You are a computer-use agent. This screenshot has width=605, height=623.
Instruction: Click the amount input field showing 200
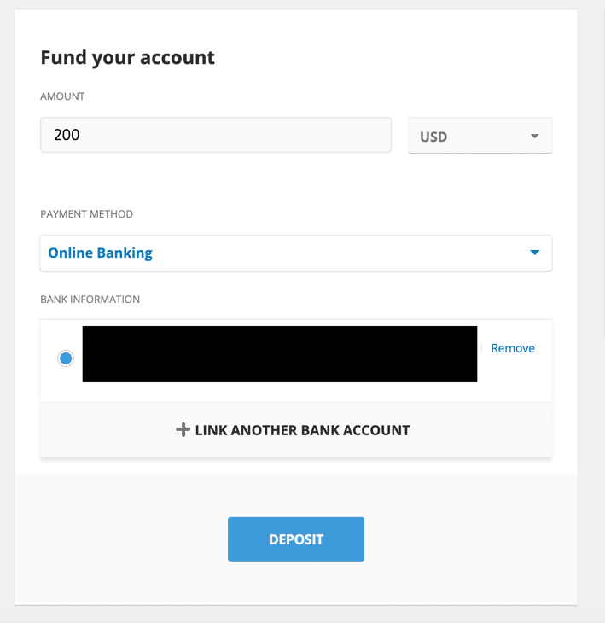coord(215,135)
